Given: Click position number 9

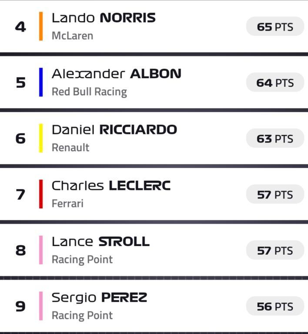Looking at the screenshot, I should [x=20, y=306].
